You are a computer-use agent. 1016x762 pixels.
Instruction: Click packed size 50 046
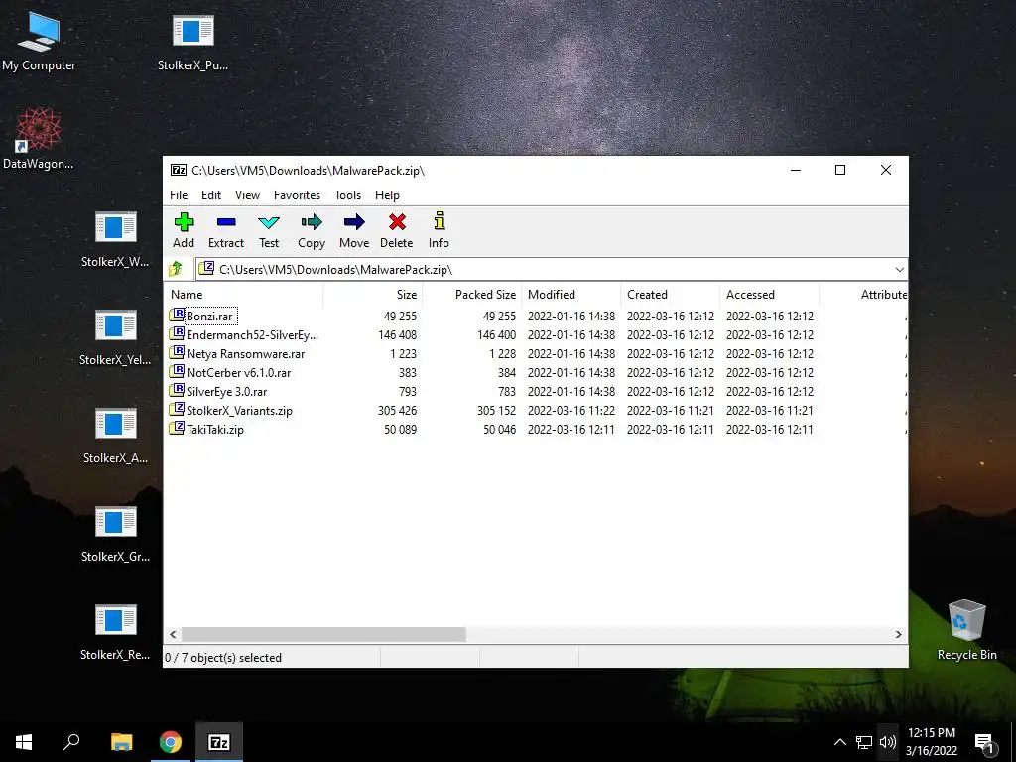(500, 429)
